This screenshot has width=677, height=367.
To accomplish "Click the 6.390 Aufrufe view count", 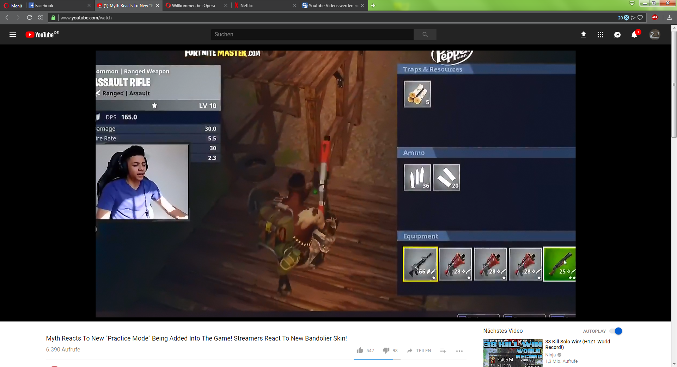I will click(x=63, y=349).
